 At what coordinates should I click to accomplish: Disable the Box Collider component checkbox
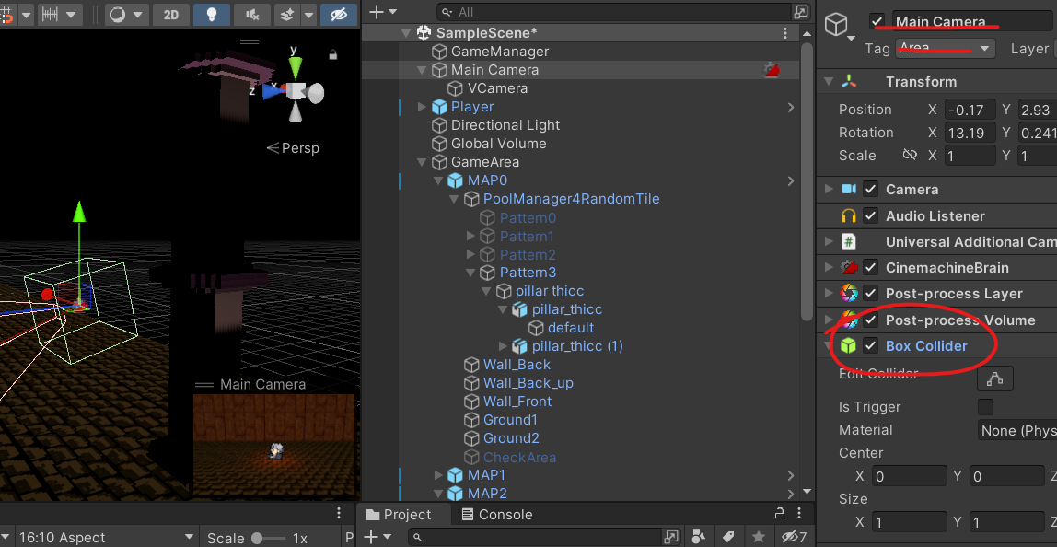point(870,346)
